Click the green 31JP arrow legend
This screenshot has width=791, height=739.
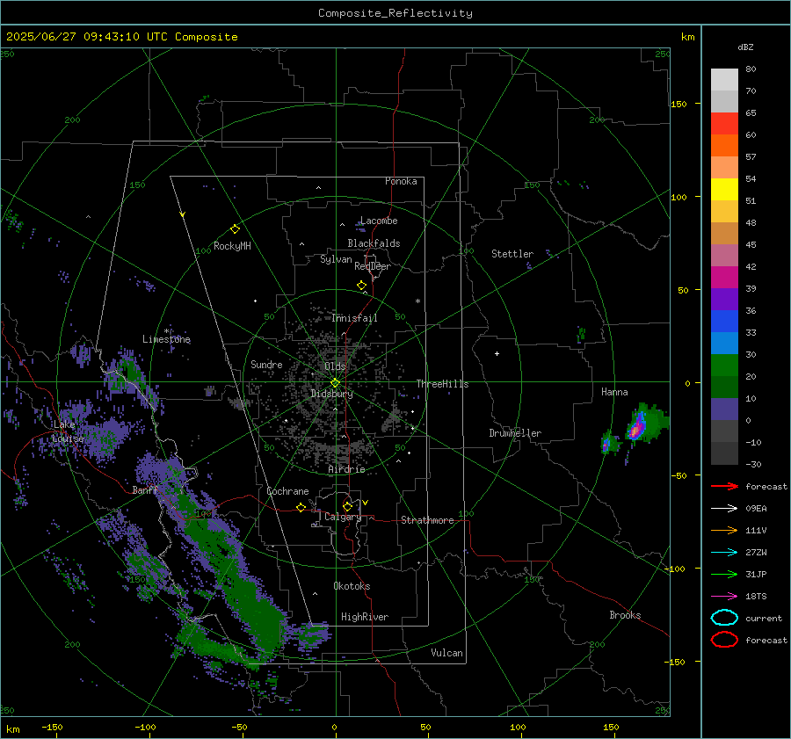[x=724, y=574]
